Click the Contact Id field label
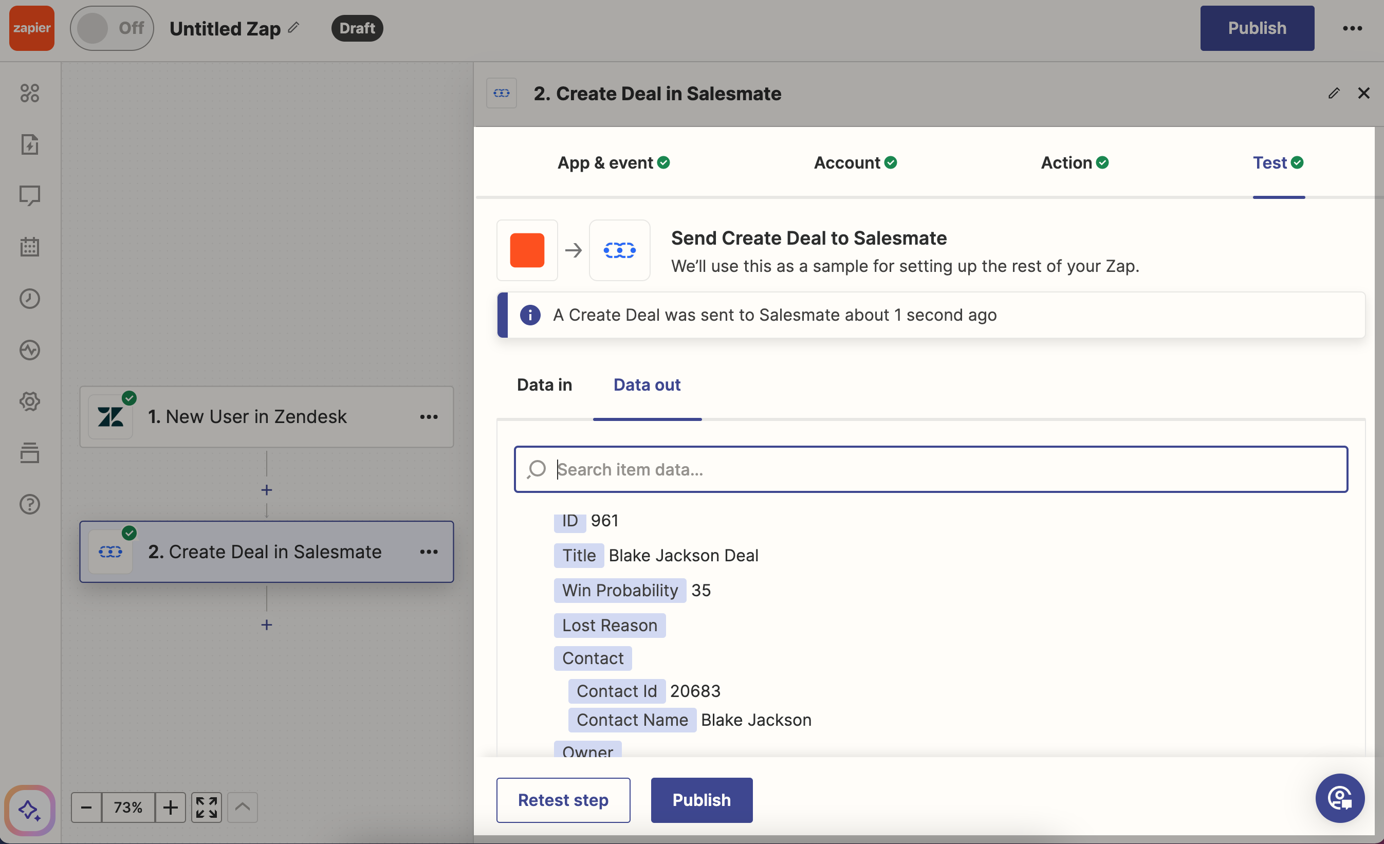This screenshot has height=844, width=1384. [x=616, y=691]
